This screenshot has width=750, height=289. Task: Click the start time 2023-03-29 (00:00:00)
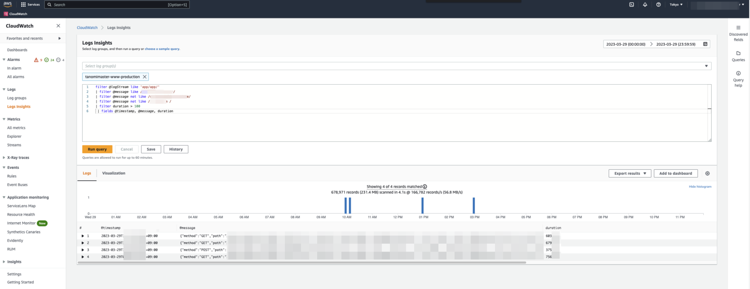[x=626, y=44]
